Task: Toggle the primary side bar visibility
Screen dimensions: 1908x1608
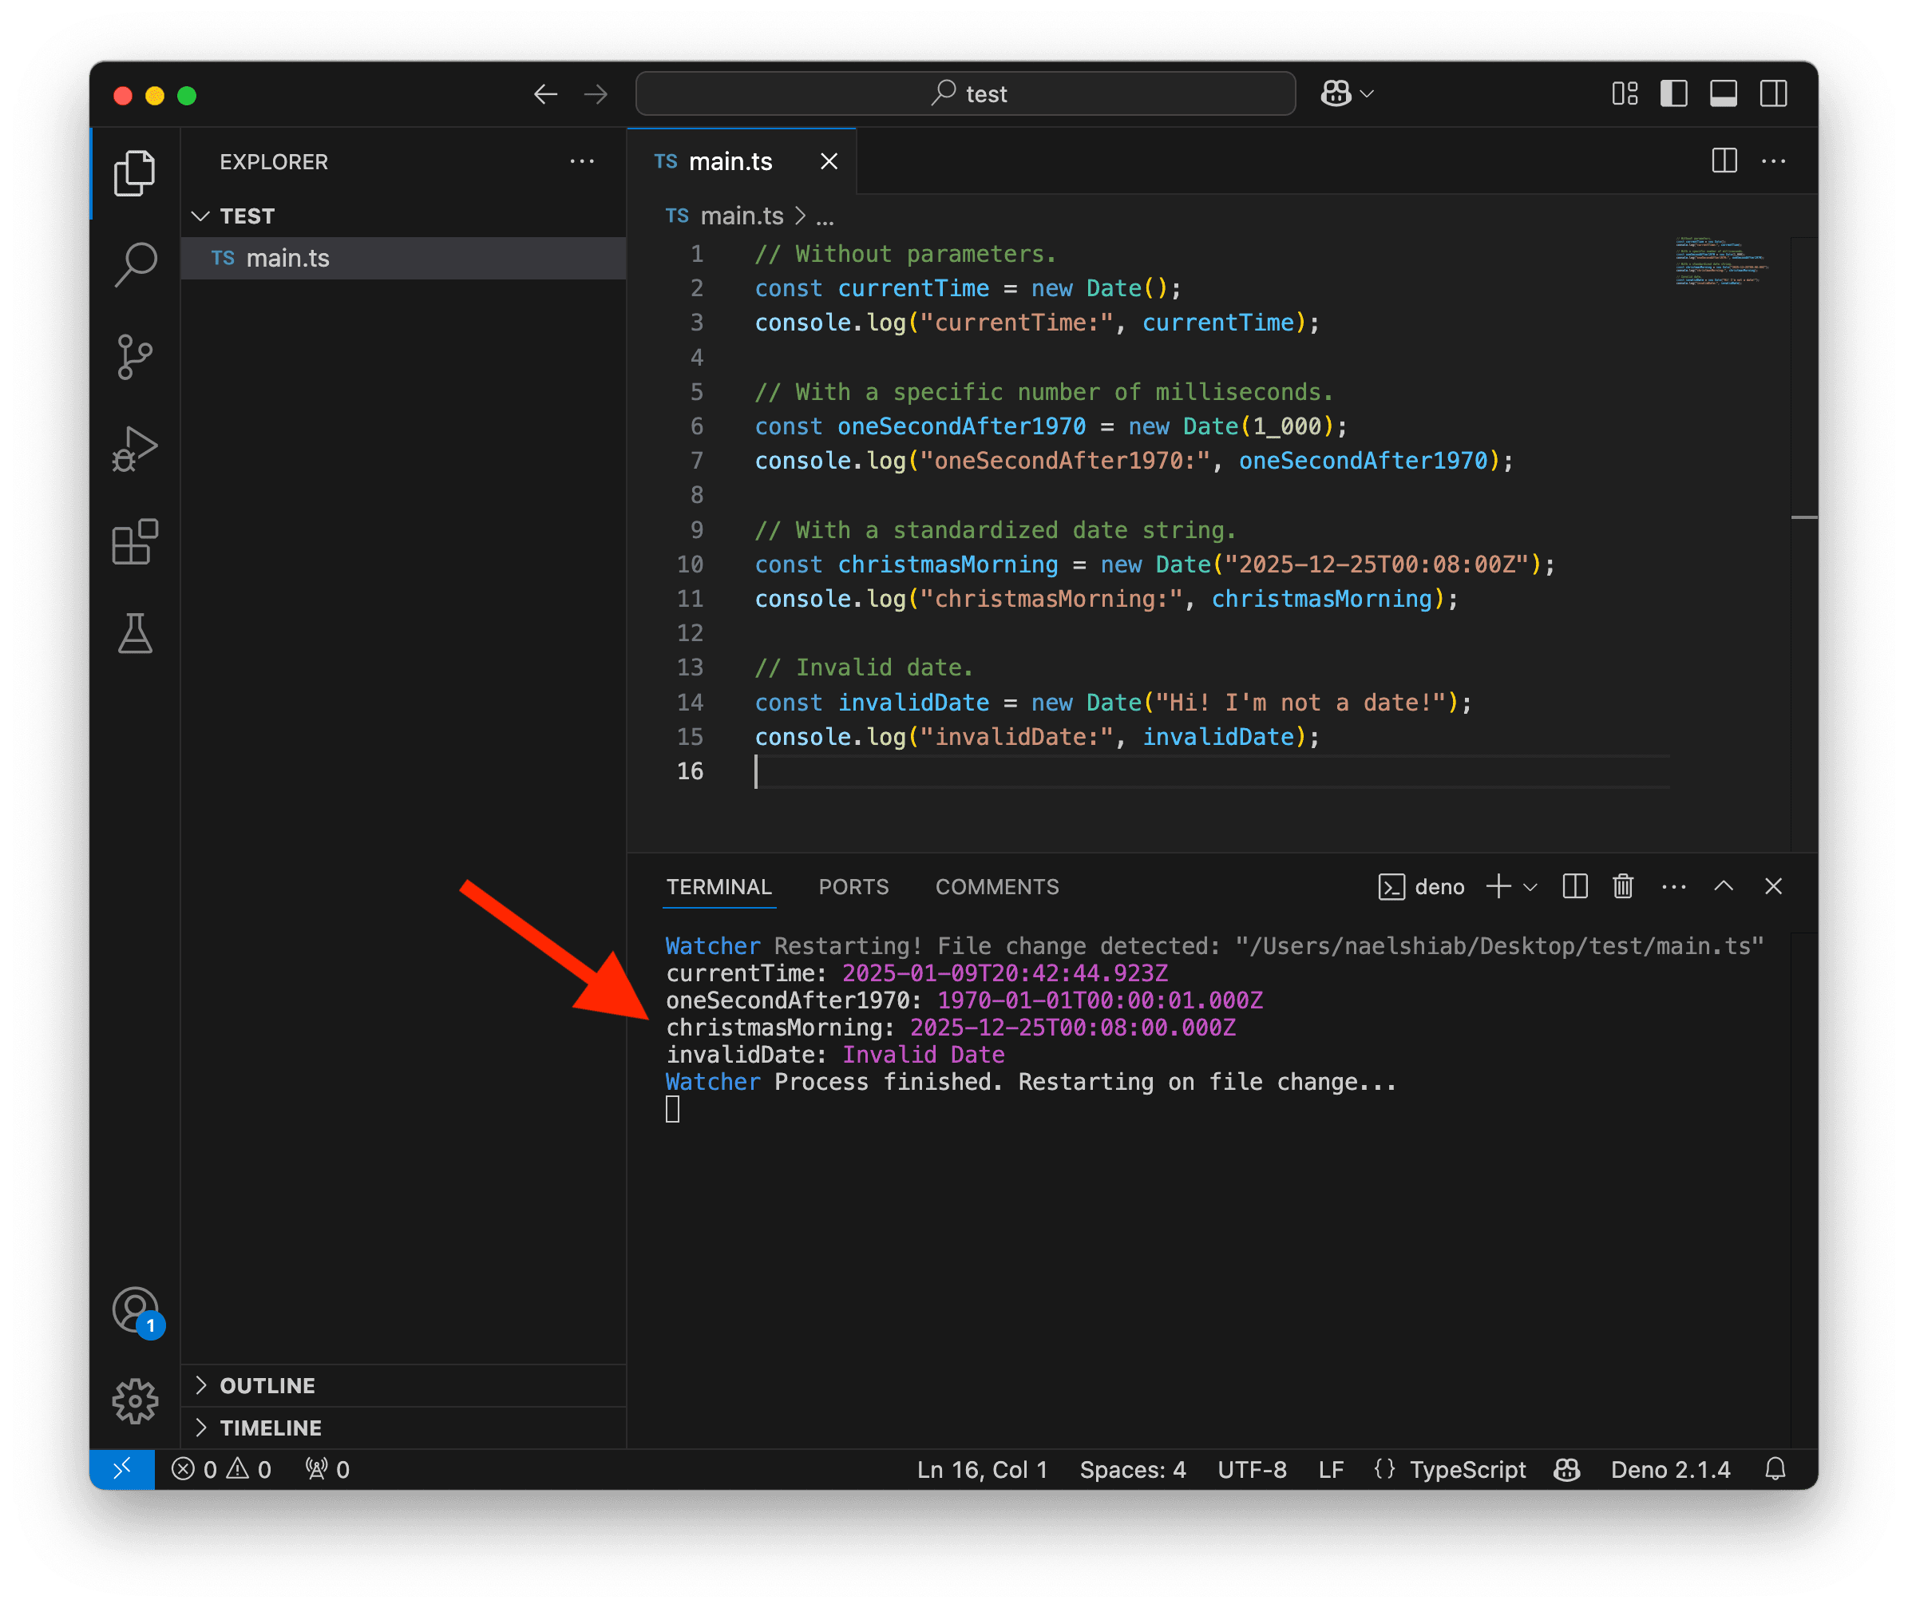Action: point(1674,94)
